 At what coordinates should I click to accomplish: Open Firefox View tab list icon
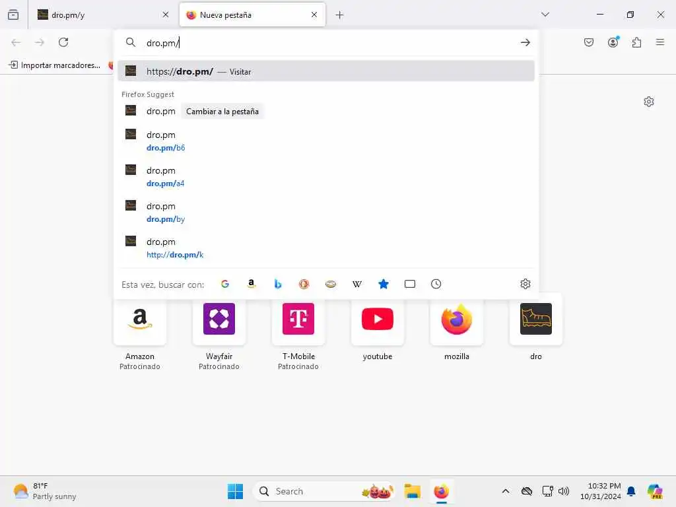pyautogui.click(x=13, y=15)
